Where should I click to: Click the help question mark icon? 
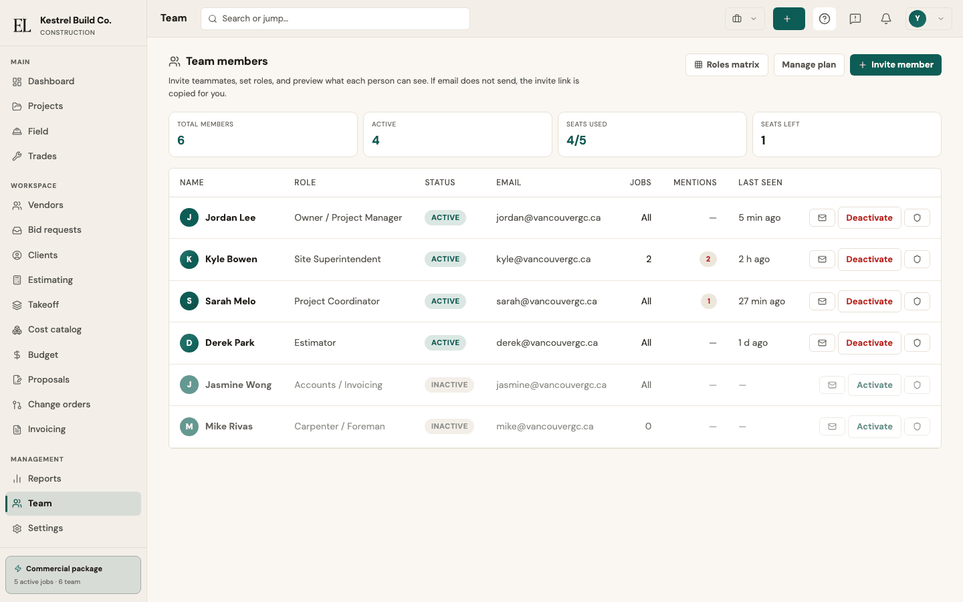[825, 19]
